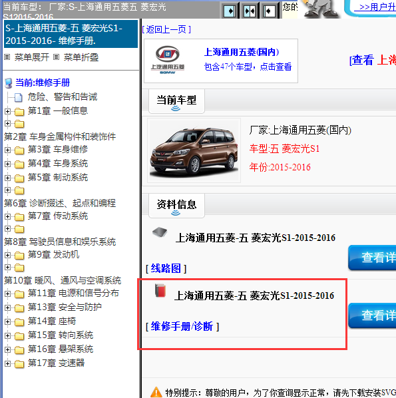Screen dimensions: 396x398
Task: Click the document icon for 危险、警告和告诫
Action: [x=18, y=97]
